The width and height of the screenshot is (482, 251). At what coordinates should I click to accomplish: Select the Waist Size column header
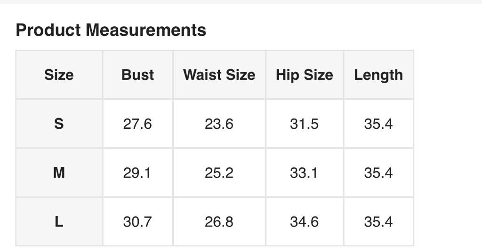(219, 75)
